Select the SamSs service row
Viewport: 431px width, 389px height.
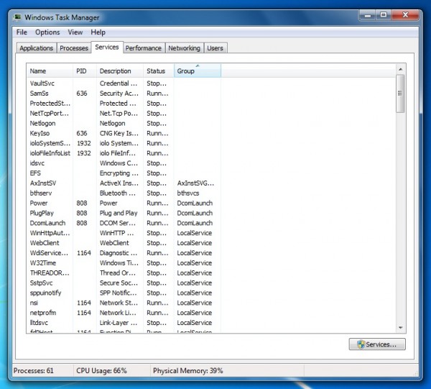pos(124,93)
